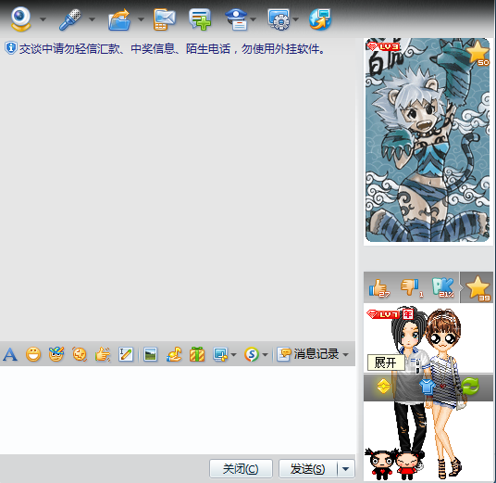Click the send file folder icon
The image size is (496, 483).
point(119,19)
